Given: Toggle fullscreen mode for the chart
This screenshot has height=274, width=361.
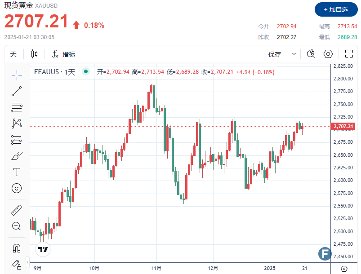Looking at the screenshot, I should [349, 54].
